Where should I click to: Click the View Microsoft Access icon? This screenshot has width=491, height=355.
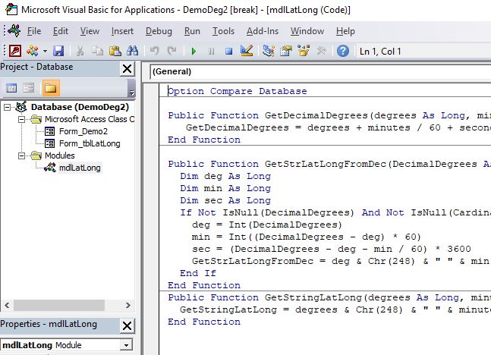(x=15, y=51)
